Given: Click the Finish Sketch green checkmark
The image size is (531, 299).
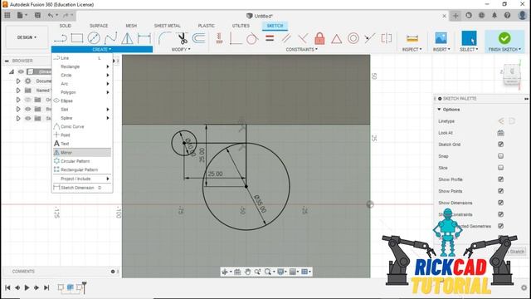Looking at the screenshot, I should tap(504, 38).
